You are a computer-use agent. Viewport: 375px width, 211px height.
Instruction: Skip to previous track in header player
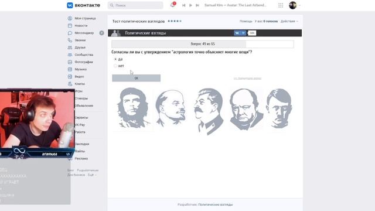point(183,5)
